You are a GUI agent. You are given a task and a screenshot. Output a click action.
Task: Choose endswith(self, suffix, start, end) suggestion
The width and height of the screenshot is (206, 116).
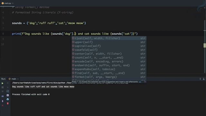click(109, 65)
